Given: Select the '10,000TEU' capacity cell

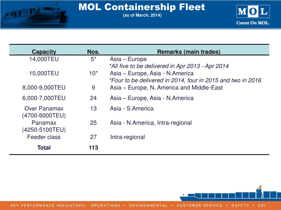Looking at the screenshot, I should (44, 73).
